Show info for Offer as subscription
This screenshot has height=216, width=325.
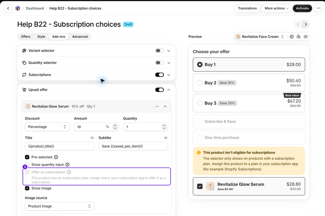pyautogui.click(x=69, y=172)
